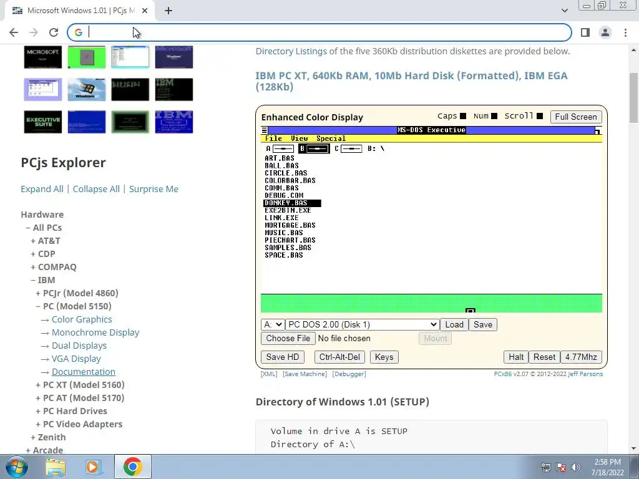Image resolution: width=639 pixels, height=479 pixels.
Task: Open a new tab with the plus icon
Action: pyautogui.click(x=168, y=11)
